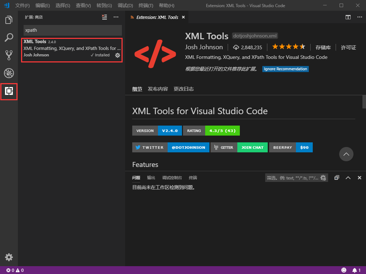Open notifications bell in status bar
366x274 pixels.
click(356, 270)
